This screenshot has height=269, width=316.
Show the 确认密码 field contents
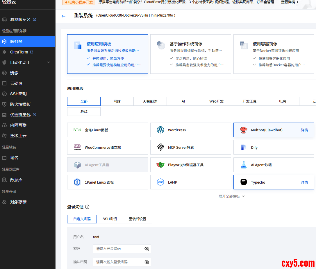(147, 262)
